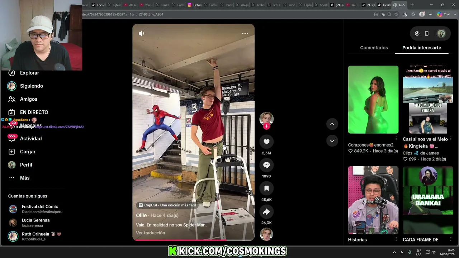This screenshot has height=258, width=459.
Task: Open options for Casi si nos va el Melo video
Action: pyautogui.click(x=451, y=138)
